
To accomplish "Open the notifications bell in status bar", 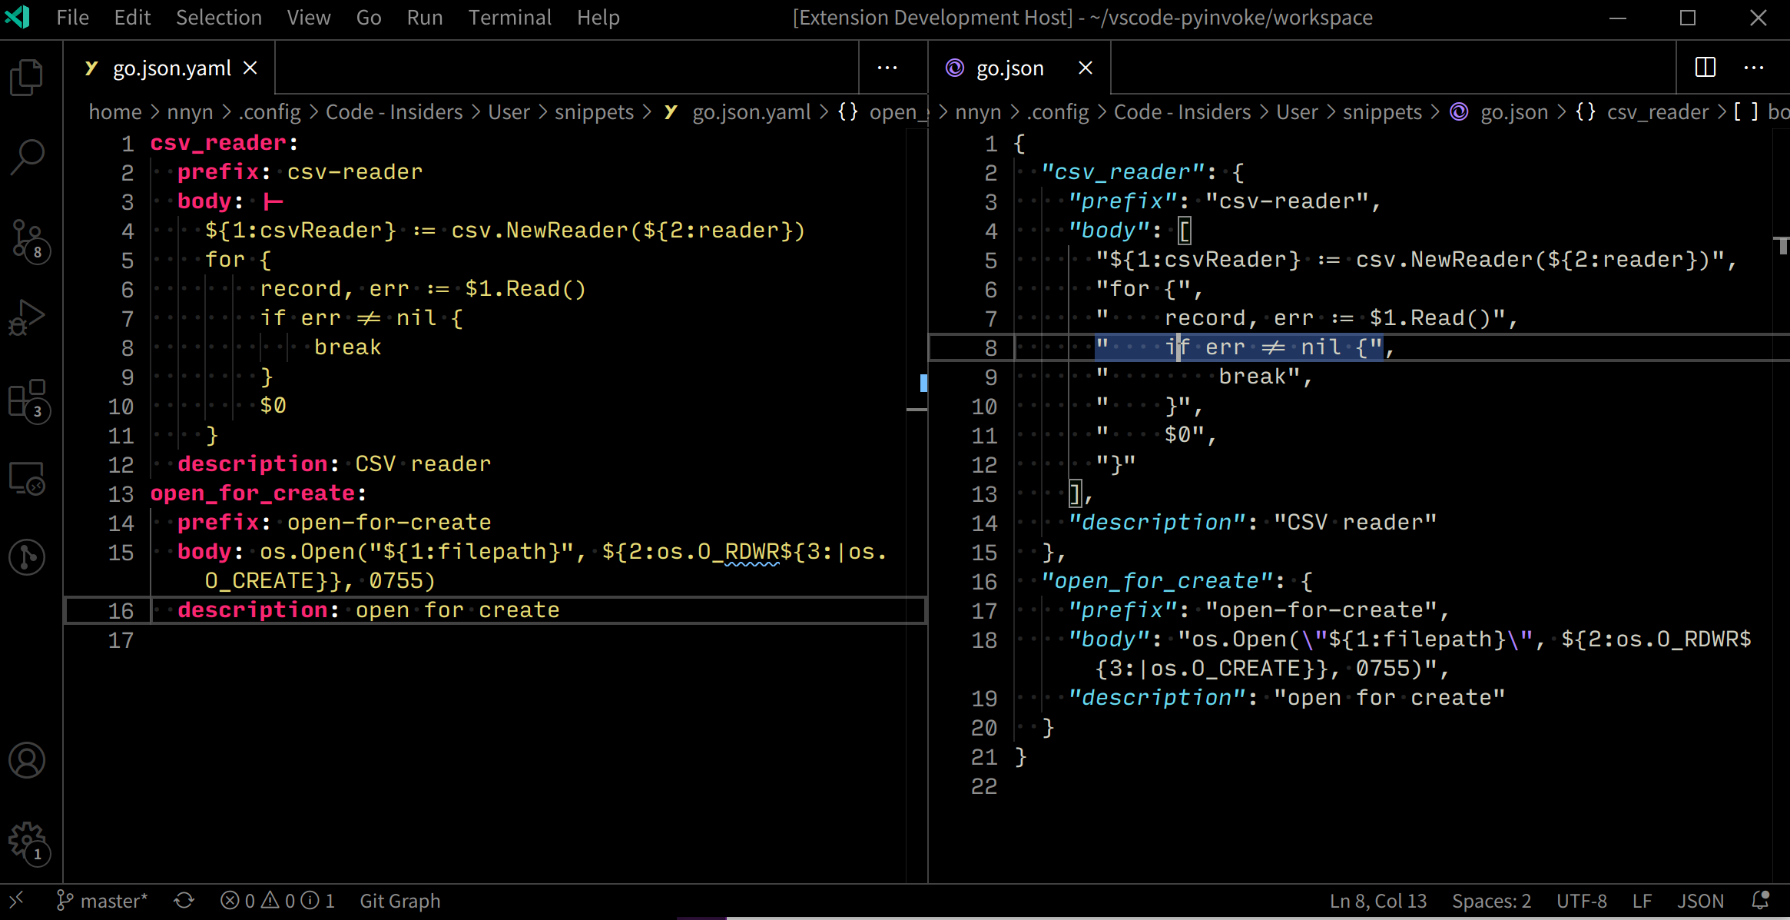I will [x=1760, y=901].
